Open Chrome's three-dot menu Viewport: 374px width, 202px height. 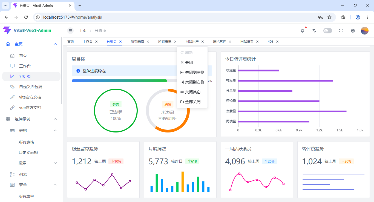coord(368,17)
